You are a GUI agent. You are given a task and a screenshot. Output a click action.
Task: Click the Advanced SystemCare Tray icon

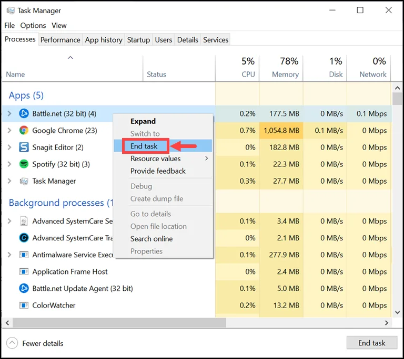point(24,238)
